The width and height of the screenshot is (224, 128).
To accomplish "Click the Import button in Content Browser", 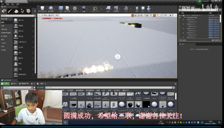I will [14, 84].
